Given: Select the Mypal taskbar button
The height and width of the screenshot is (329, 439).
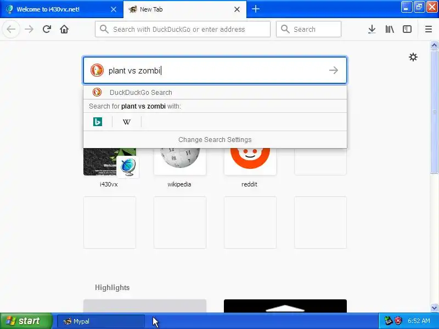Looking at the screenshot, I should tap(101, 321).
